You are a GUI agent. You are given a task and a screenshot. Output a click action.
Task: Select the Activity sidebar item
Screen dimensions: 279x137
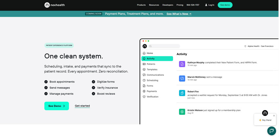click(157, 59)
